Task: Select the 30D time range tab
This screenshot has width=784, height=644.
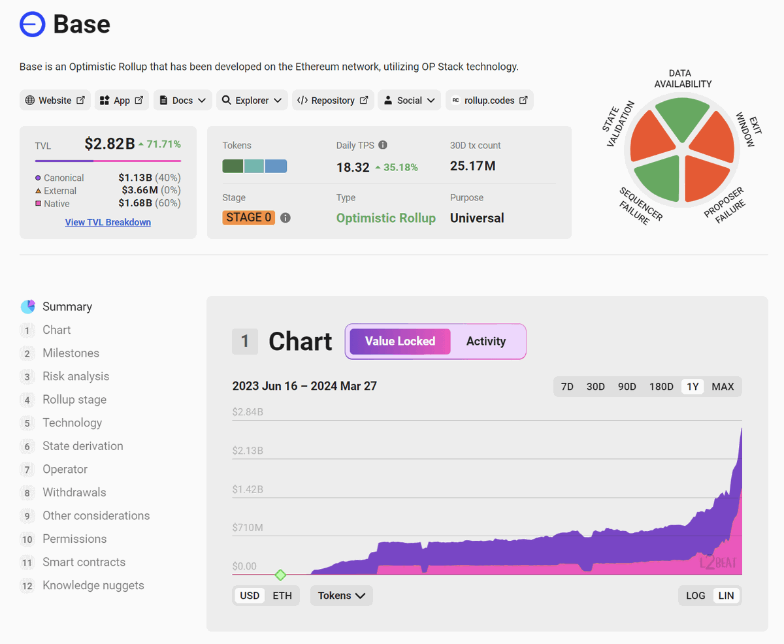Action: tap(595, 386)
